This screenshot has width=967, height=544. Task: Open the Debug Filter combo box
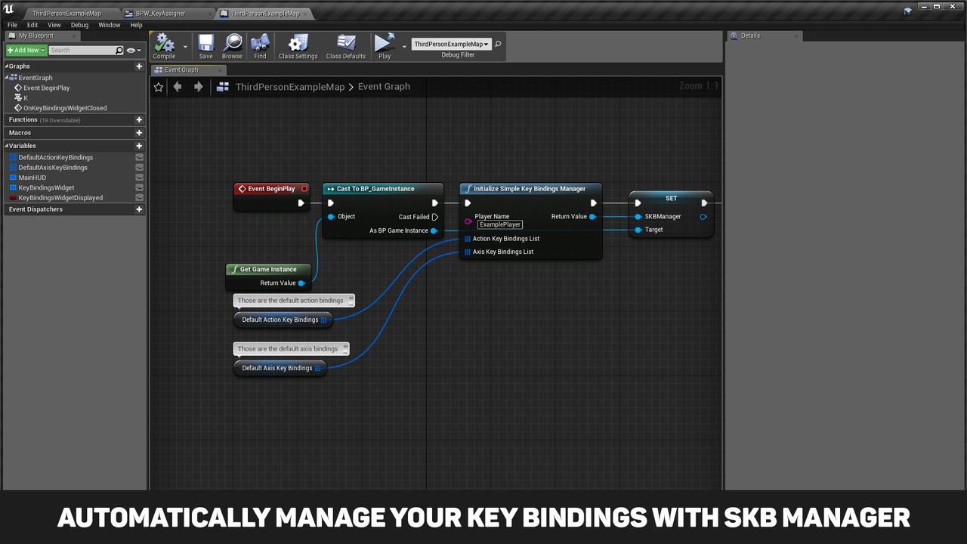pos(452,44)
